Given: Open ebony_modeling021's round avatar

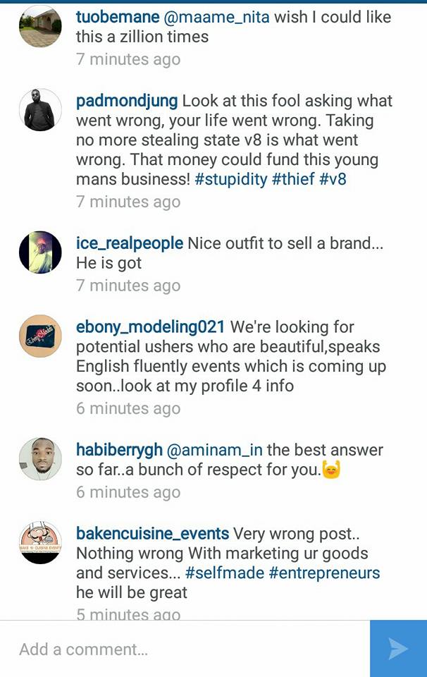Looking at the screenshot, I should [x=41, y=336].
